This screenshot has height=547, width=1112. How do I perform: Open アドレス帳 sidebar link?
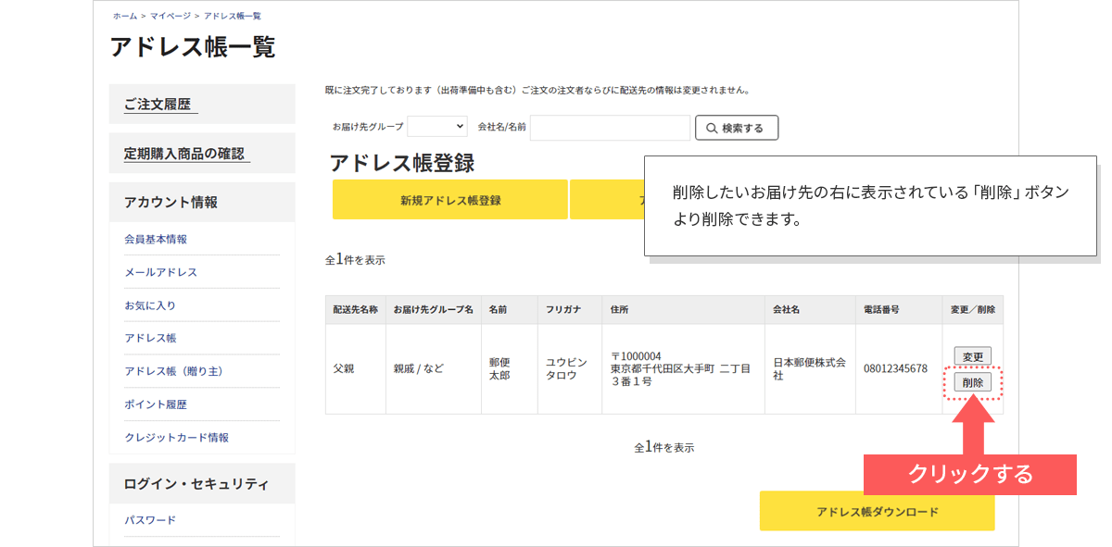coord(150,338)
